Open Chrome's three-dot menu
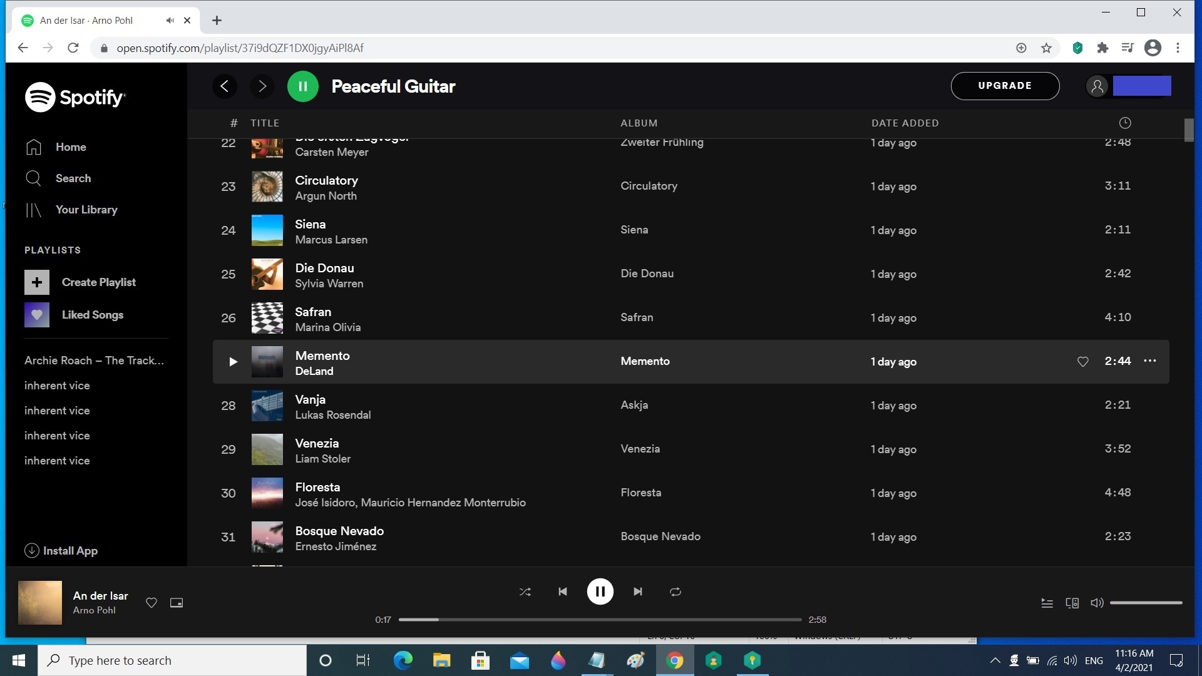The image size is (1202, 676). (1178, 48)
